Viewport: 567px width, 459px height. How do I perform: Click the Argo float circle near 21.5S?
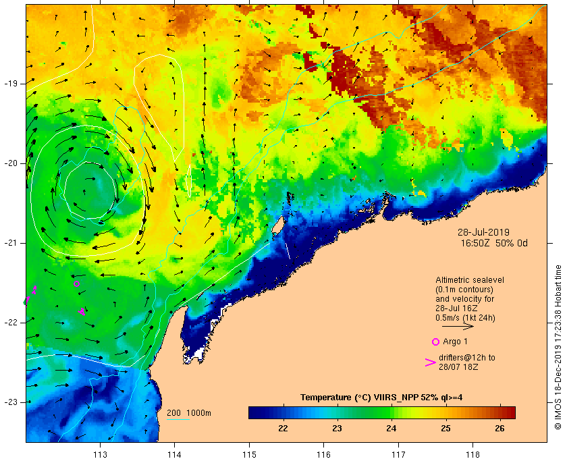click(77, 284)
